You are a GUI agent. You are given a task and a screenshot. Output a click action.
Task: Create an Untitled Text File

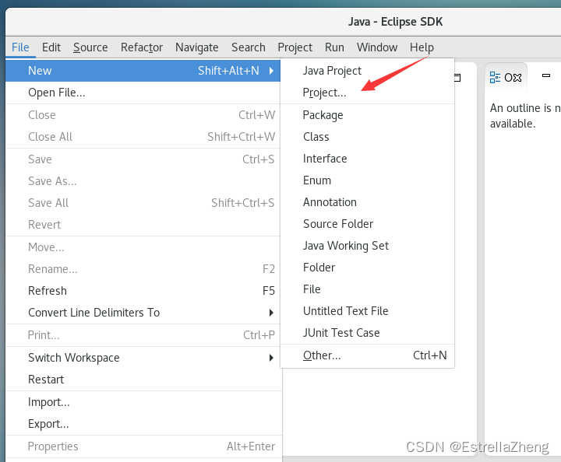point(368,311)
